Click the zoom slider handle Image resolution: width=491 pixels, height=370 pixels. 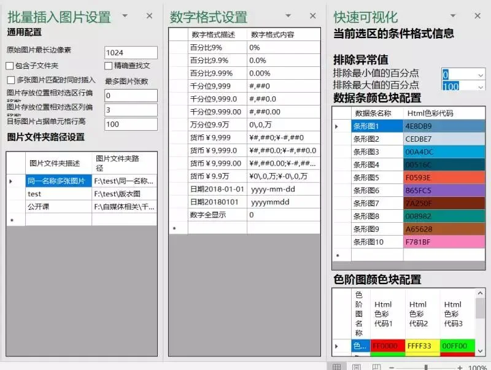[x=426, y=368]
